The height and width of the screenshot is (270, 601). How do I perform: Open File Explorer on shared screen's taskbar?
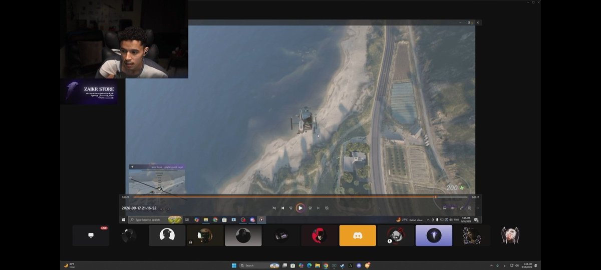point(206,219)
